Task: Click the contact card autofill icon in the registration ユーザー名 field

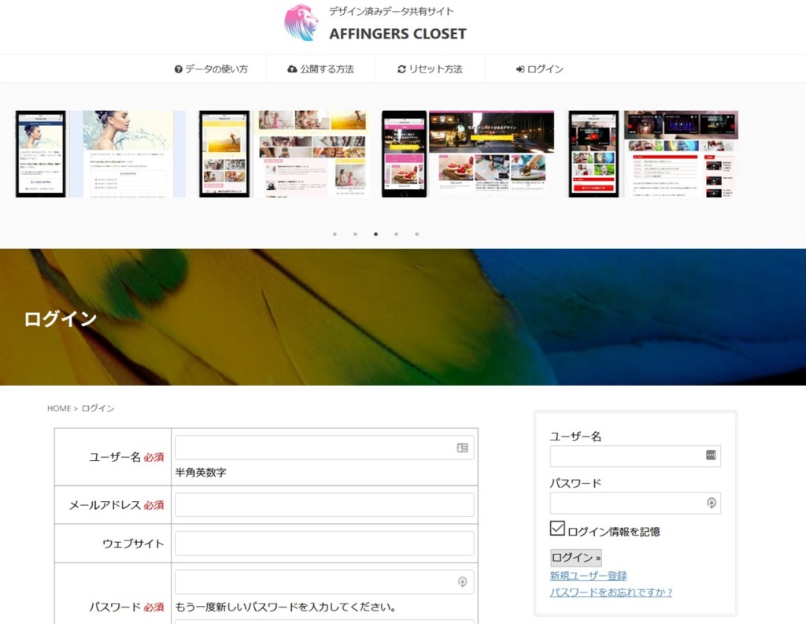Action: tap(463, 448)
